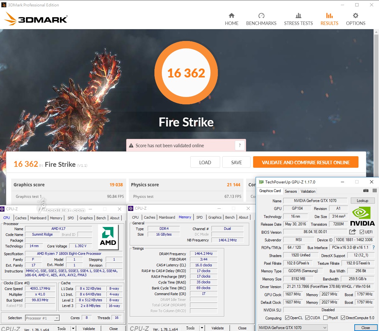379x331 pixels.
Task: Close GPU-Z using the Close button
Action: [366, 327]
